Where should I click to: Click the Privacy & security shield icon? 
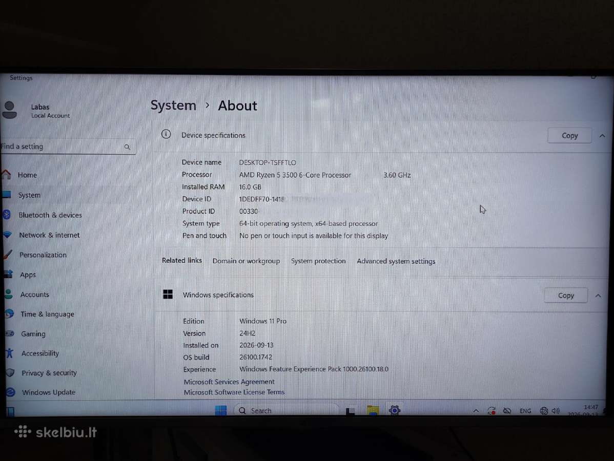(x=10, y=372)
